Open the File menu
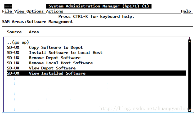The width and height of the screenshot is (194, 114). coord(7,11)
